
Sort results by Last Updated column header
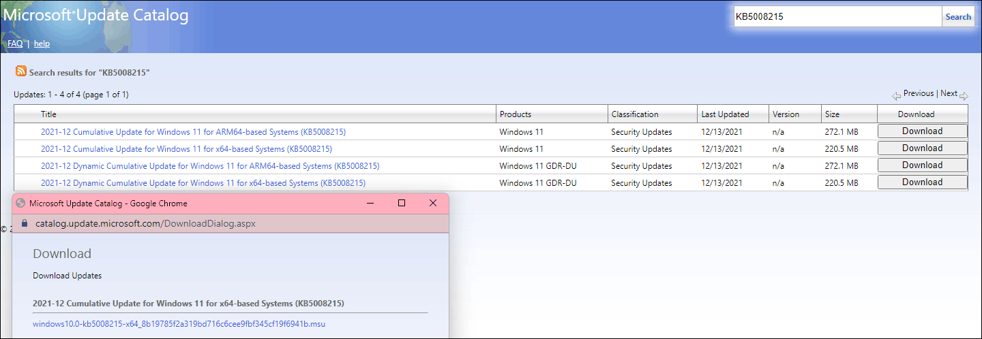[725, 114]
